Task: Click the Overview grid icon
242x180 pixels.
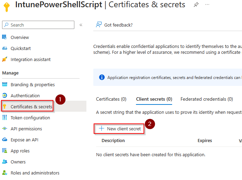Action: click(4, 37)
